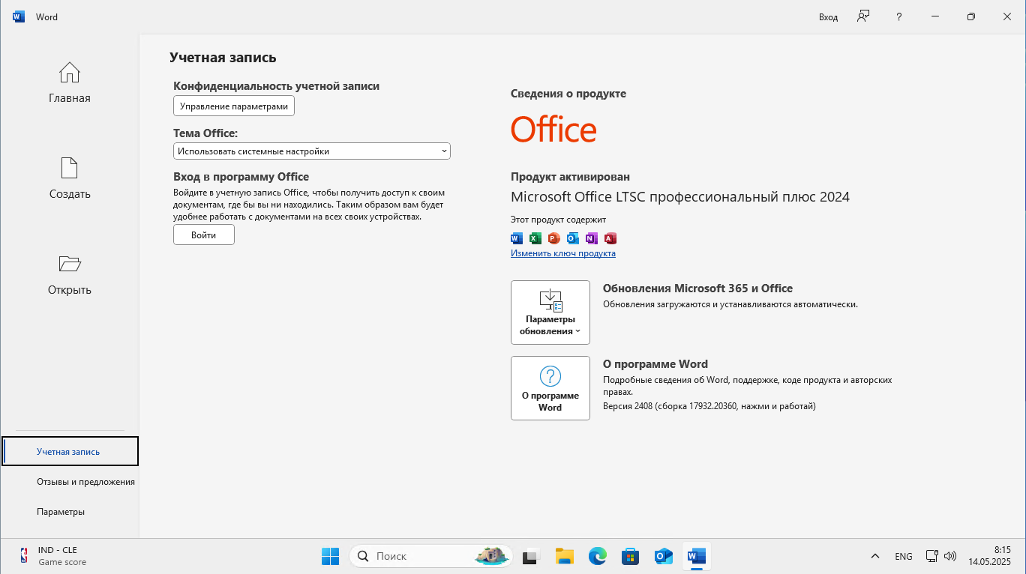
Task: Click the Outlook product icon
Action: tap(573, 238)
